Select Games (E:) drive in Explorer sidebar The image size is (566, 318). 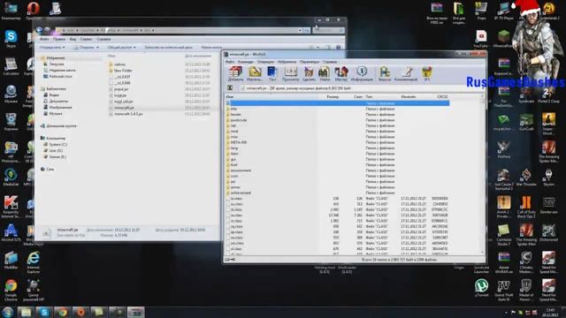[57, 157]
